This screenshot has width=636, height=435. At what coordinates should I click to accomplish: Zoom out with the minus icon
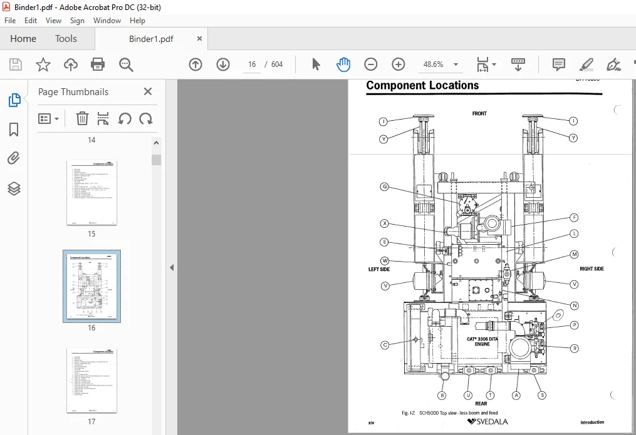(371, 64)
